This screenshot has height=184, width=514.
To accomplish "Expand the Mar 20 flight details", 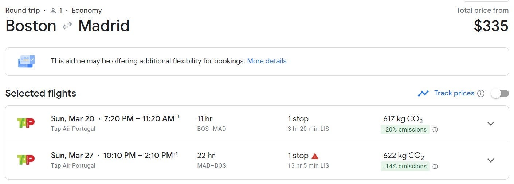I will click(x=491, y=124).
